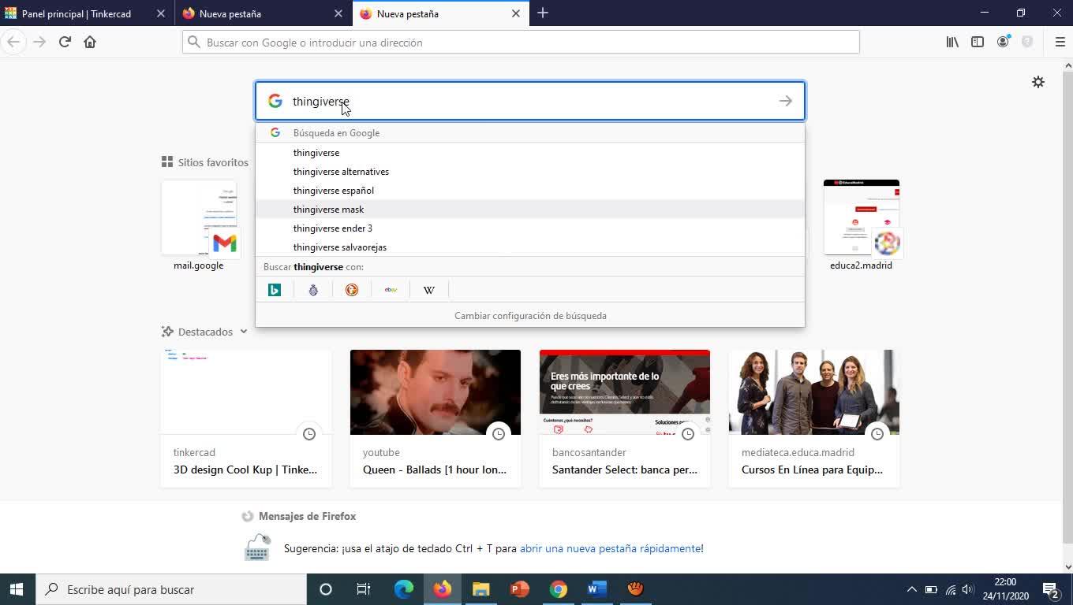Click 'Cambiar configuración de búsqueda' link

(530, 316)
